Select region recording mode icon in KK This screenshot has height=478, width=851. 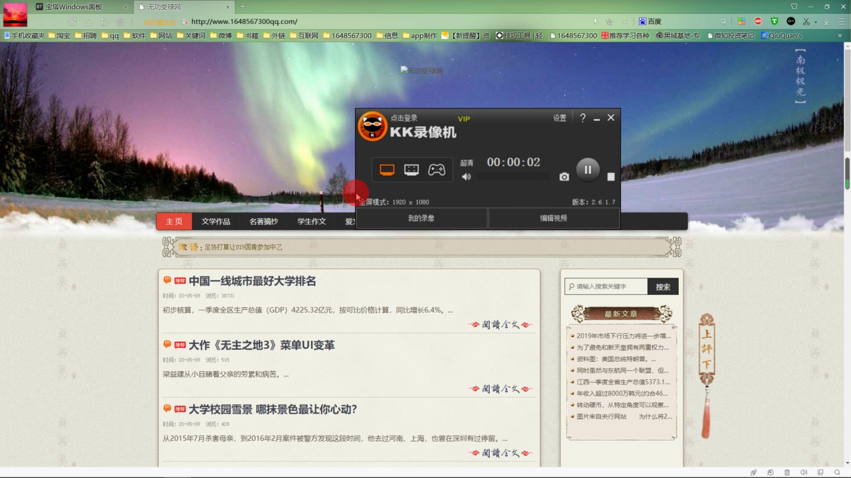pos(412,170)
